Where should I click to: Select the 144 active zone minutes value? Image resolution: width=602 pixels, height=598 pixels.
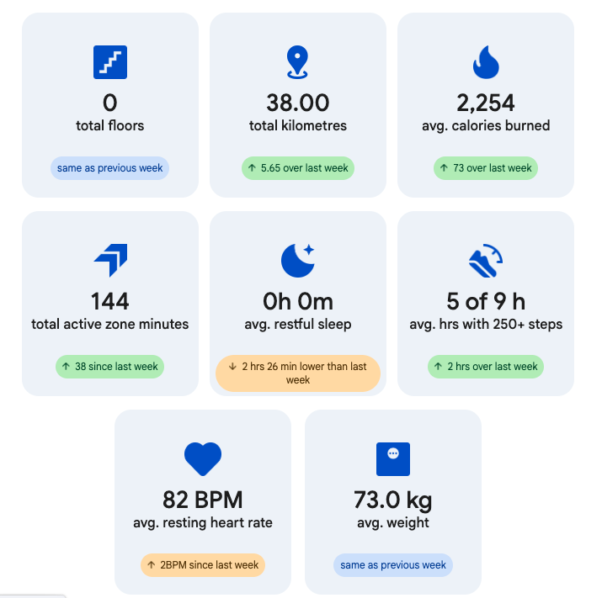point(109,301)
